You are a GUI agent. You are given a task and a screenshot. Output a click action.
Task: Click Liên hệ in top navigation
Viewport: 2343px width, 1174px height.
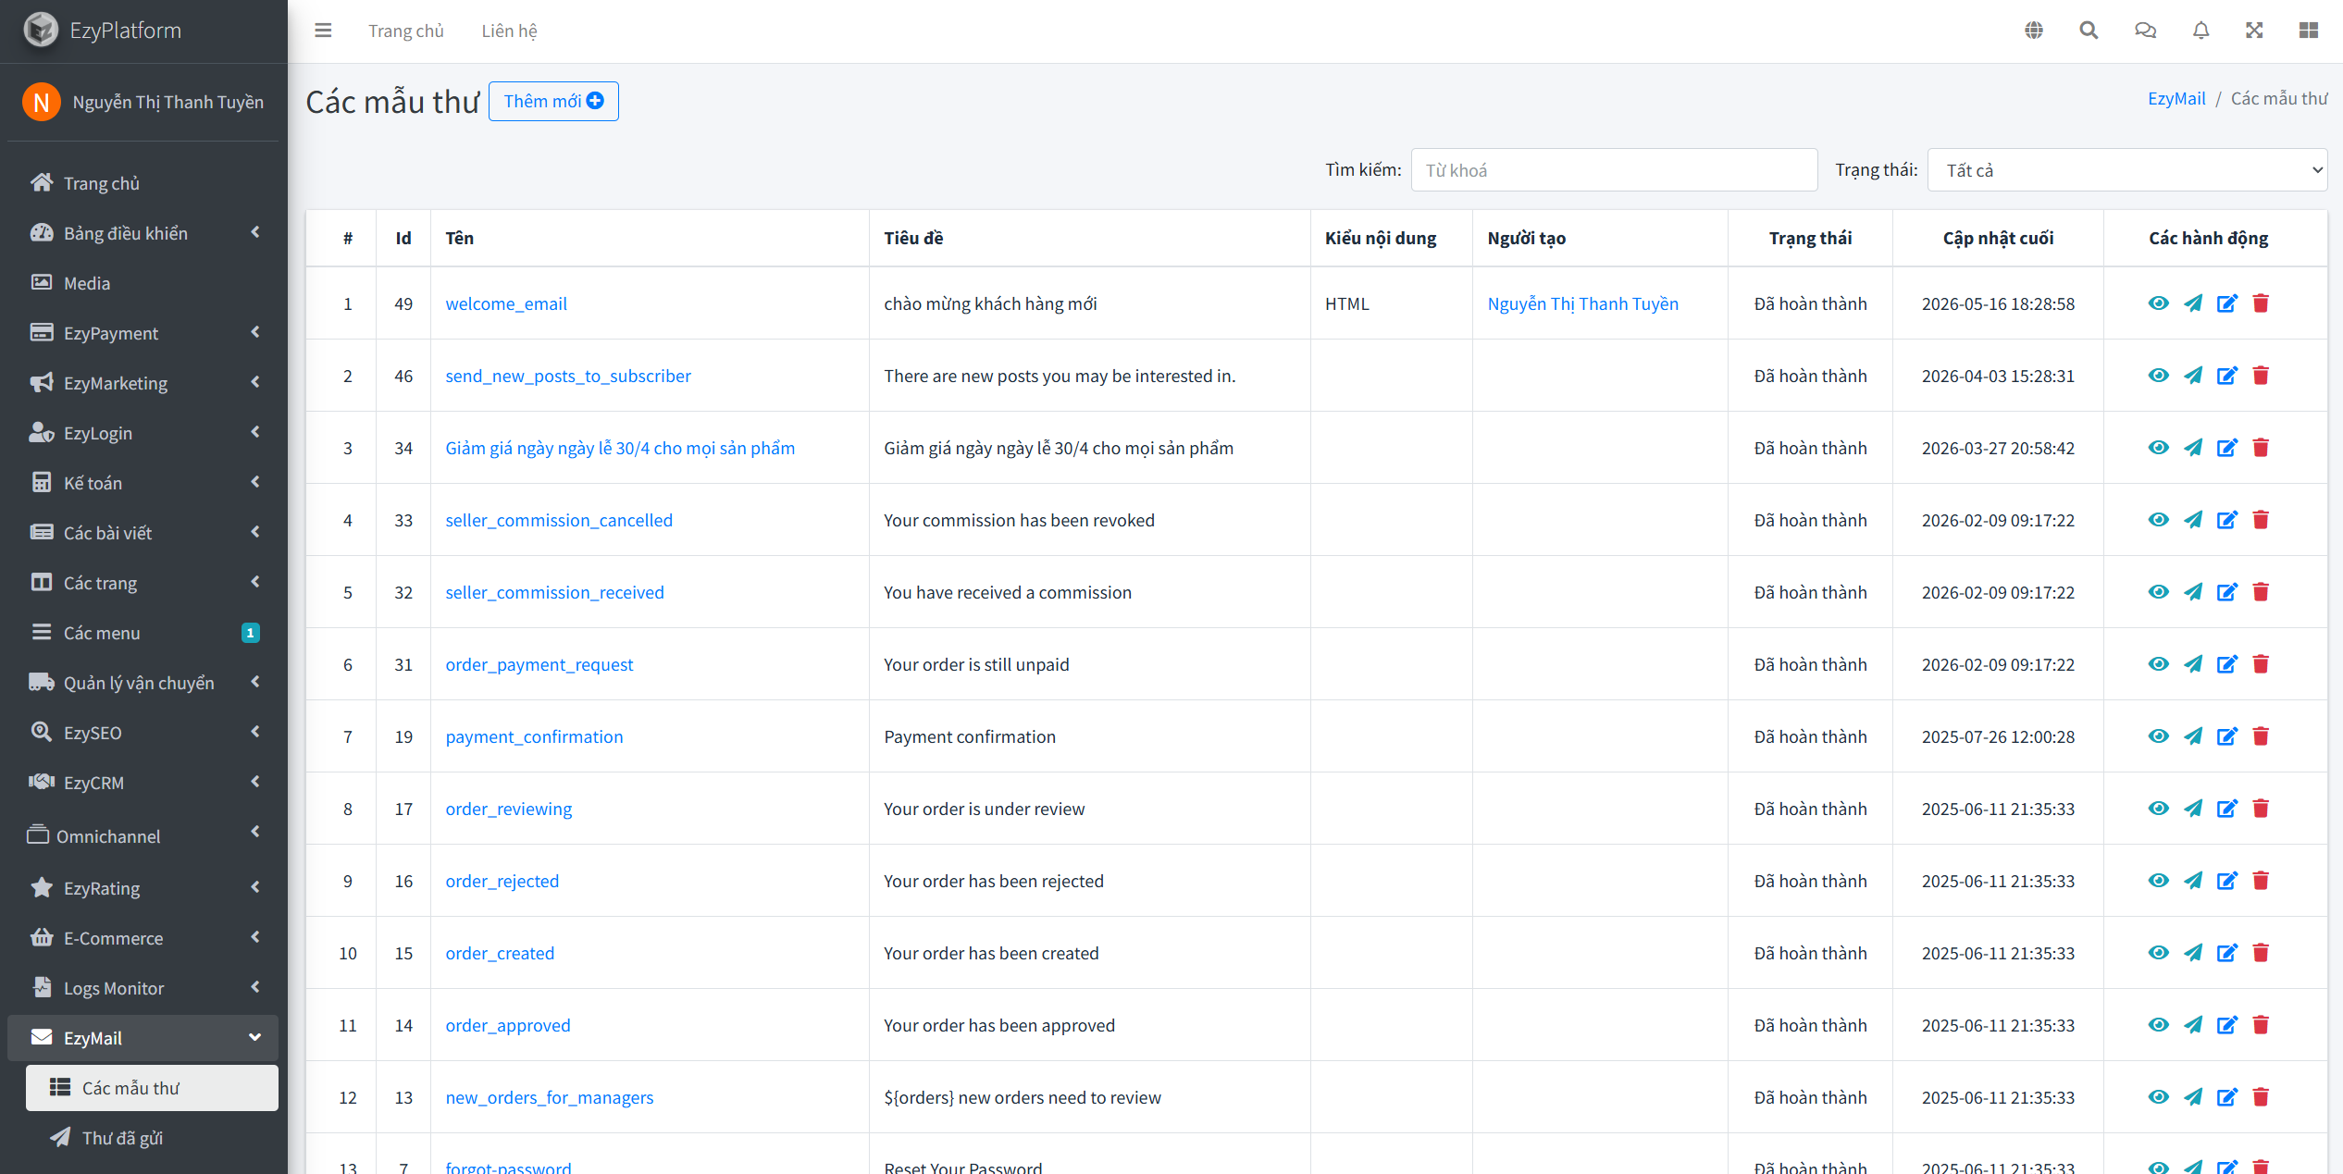point(509,31)
